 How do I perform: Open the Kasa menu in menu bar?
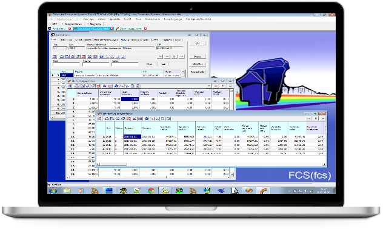[138, 19]
